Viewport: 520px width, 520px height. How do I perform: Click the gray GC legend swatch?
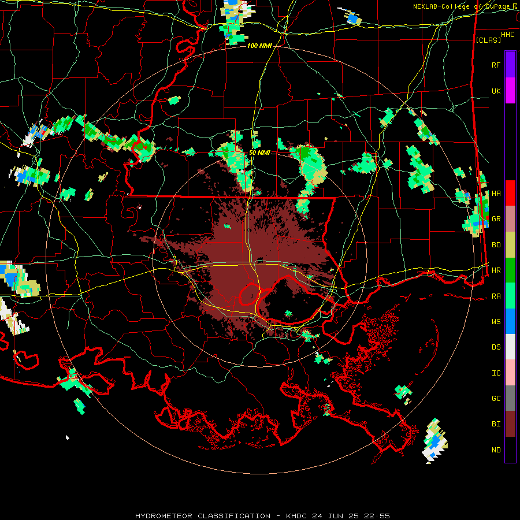coord(510,398)
